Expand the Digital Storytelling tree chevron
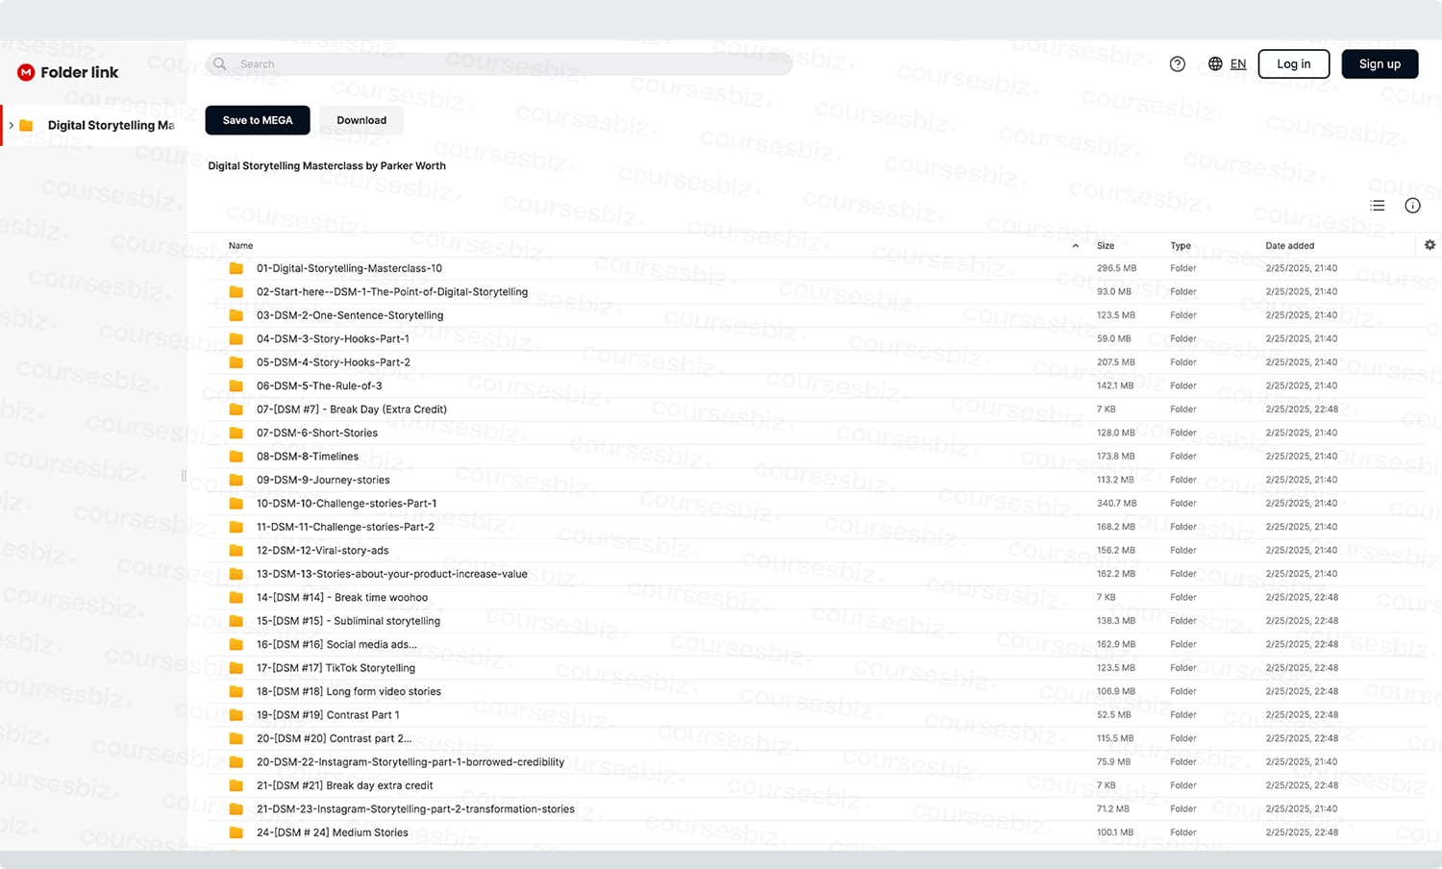This screenshot has height=869, width=1442. coord(12,125)
